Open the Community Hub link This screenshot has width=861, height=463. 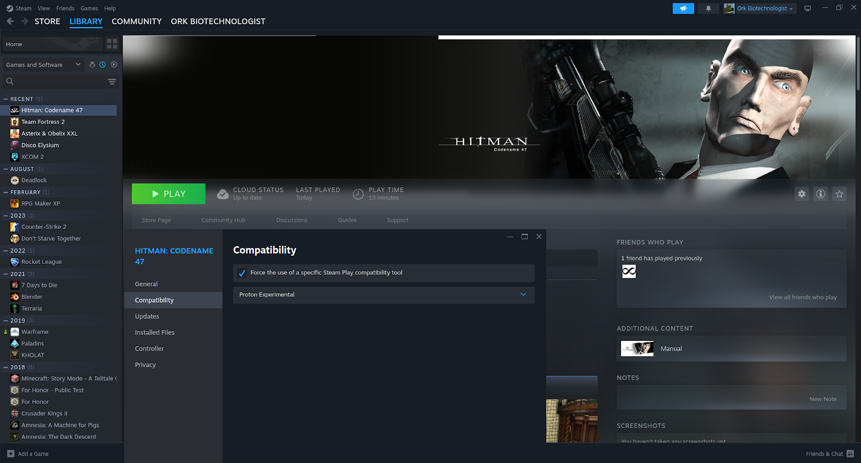click(223, 220)
